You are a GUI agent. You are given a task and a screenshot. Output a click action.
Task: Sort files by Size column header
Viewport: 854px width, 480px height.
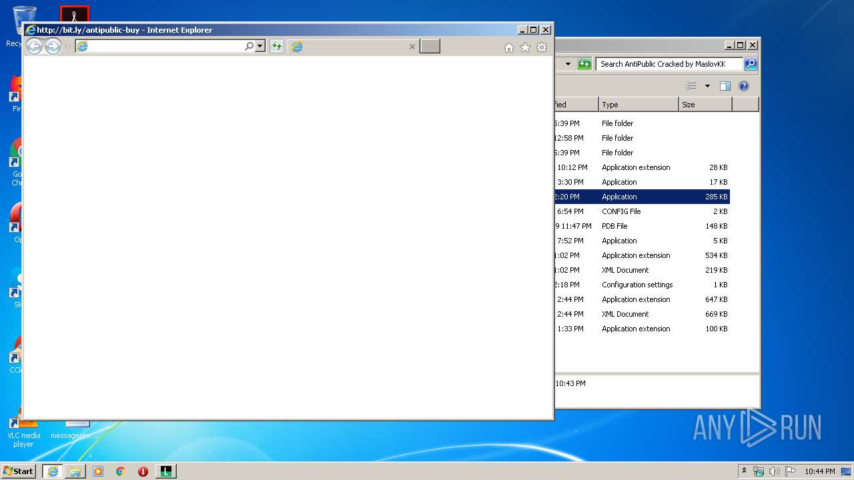(705, 105)
